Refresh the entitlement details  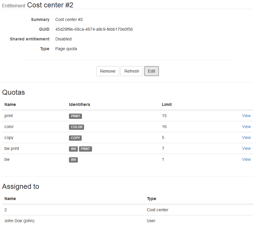pos(132,71)
